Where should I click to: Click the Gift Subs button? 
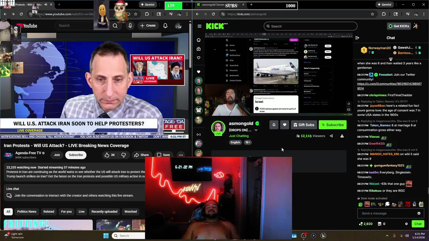tap(304, 125)
